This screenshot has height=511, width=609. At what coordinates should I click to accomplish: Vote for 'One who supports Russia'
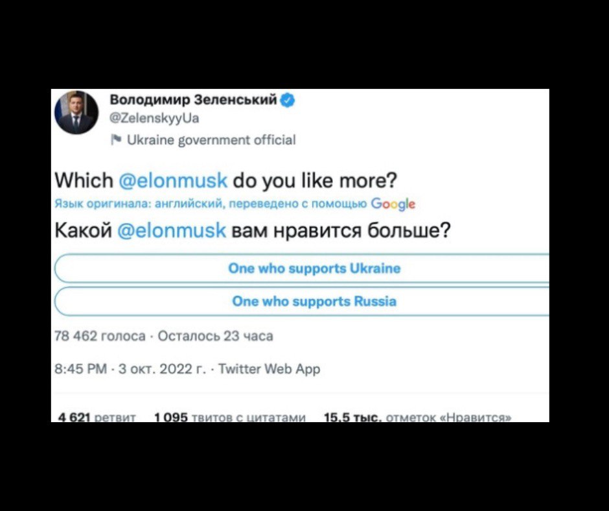pyautogui.click(x=314, y=302)
